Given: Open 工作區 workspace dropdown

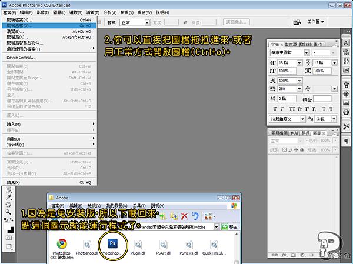Looking at the screenshot, I should pyautogui.click(x=315, y=22).
